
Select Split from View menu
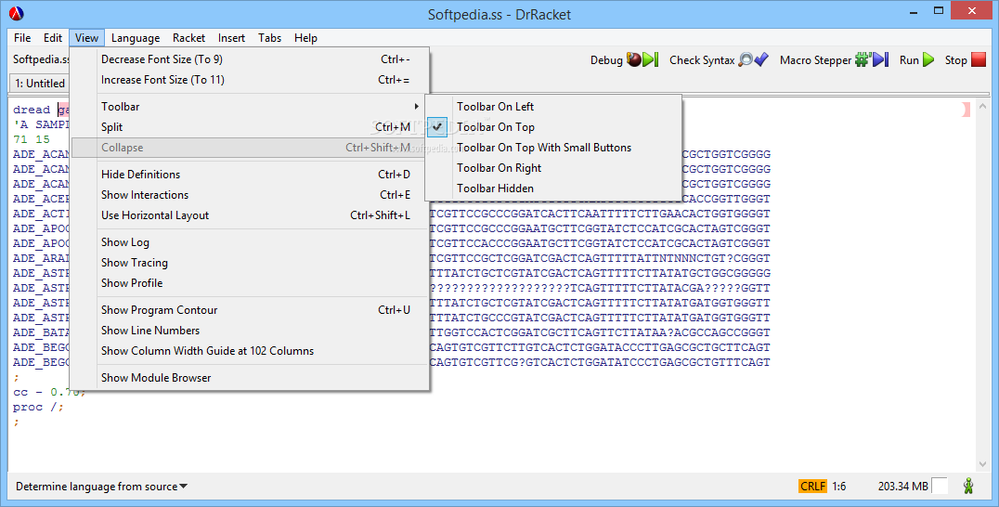(250, 126)
